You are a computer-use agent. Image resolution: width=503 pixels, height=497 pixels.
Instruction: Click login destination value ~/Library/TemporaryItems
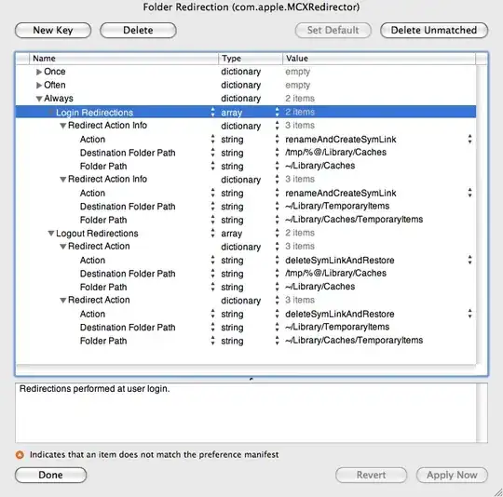coord(337,206)
